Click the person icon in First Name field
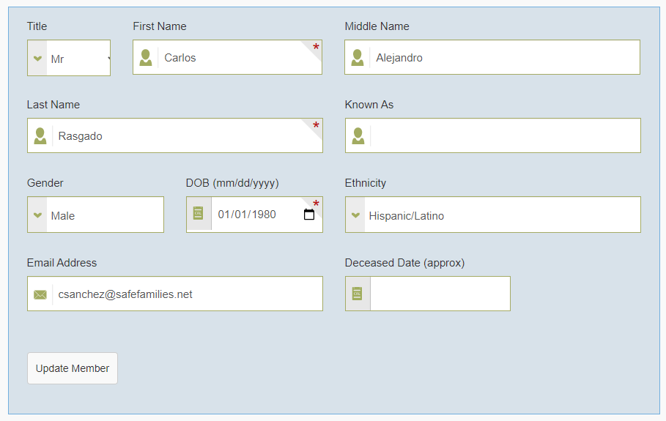Image resolution: width=666 pixels, height=421 pixels. (146, 57)
